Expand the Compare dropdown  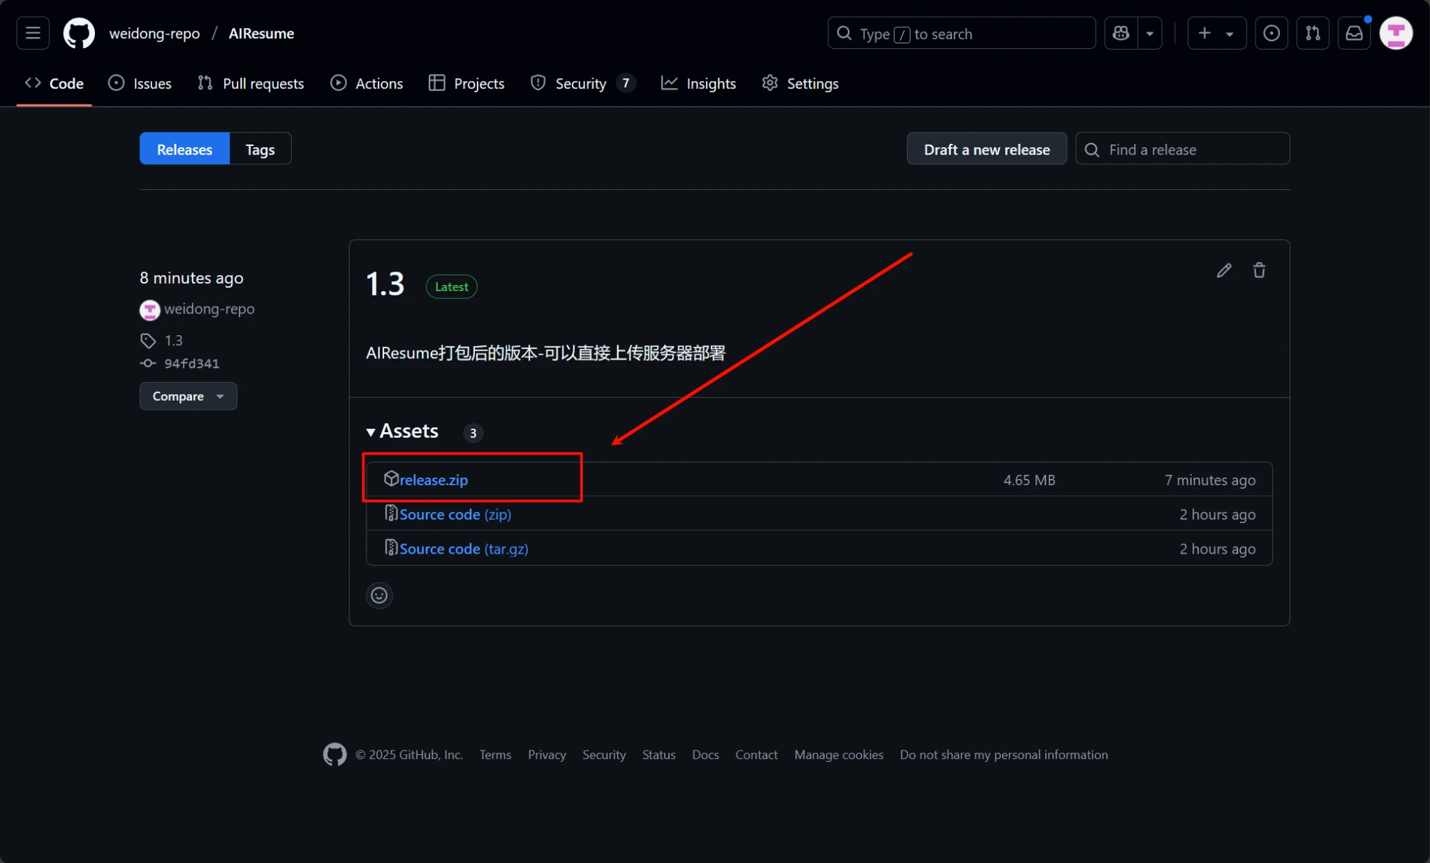pyautogui.click(x=188, y=396)
